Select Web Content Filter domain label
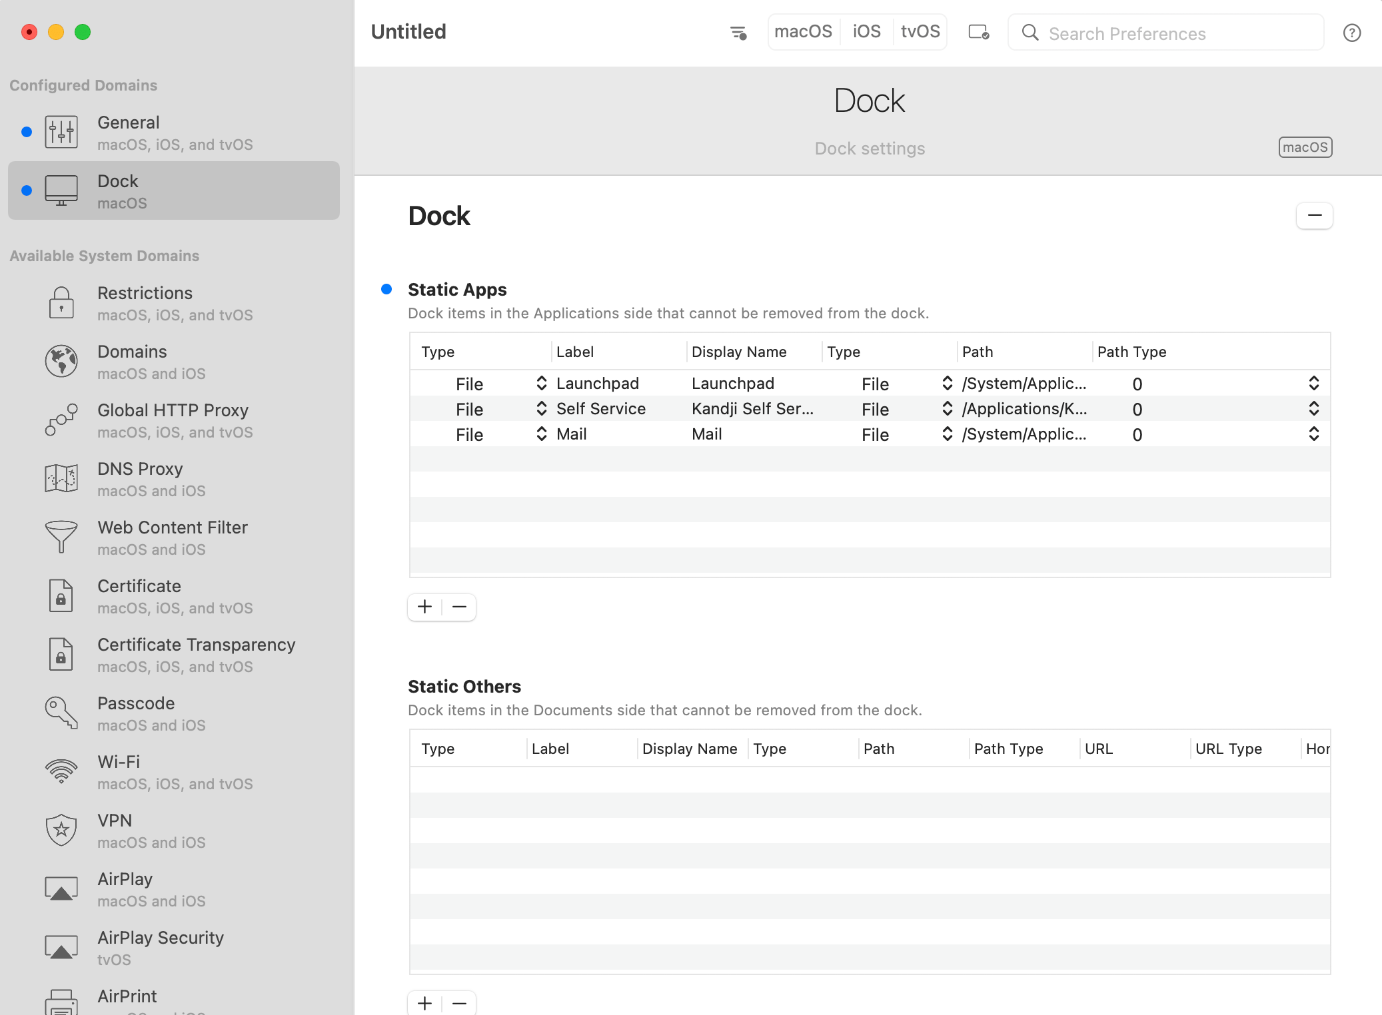This screenshot has width=1382, height=1015. pyautogui.click(x=173, y=527)
